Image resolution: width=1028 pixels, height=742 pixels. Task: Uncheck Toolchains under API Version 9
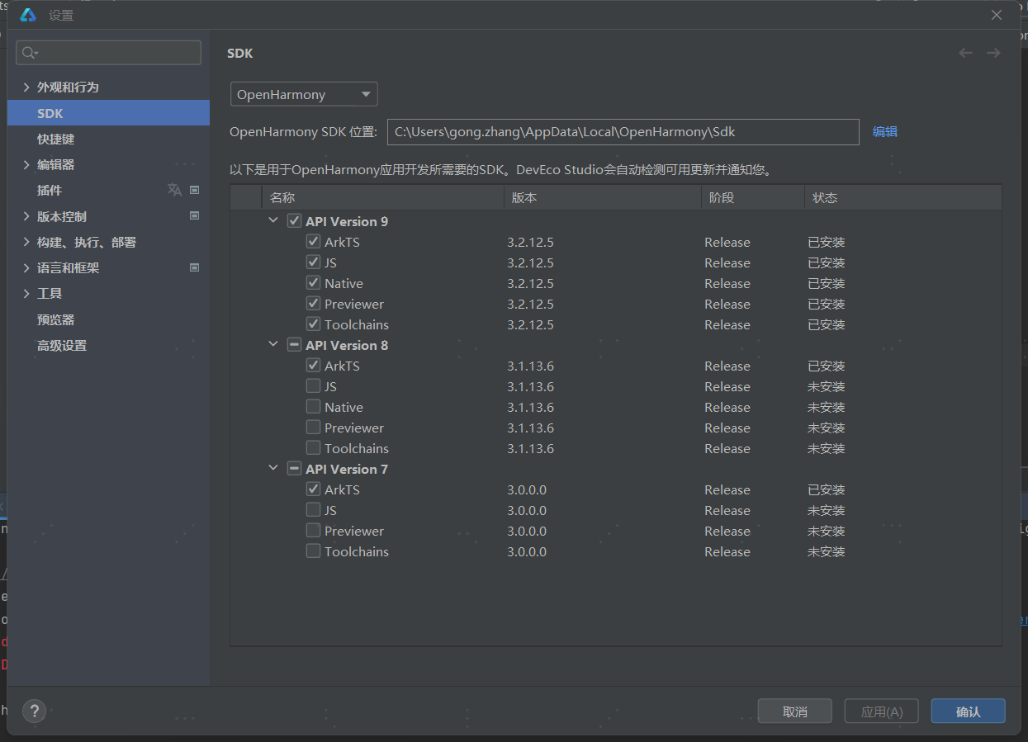pos(313,324)
